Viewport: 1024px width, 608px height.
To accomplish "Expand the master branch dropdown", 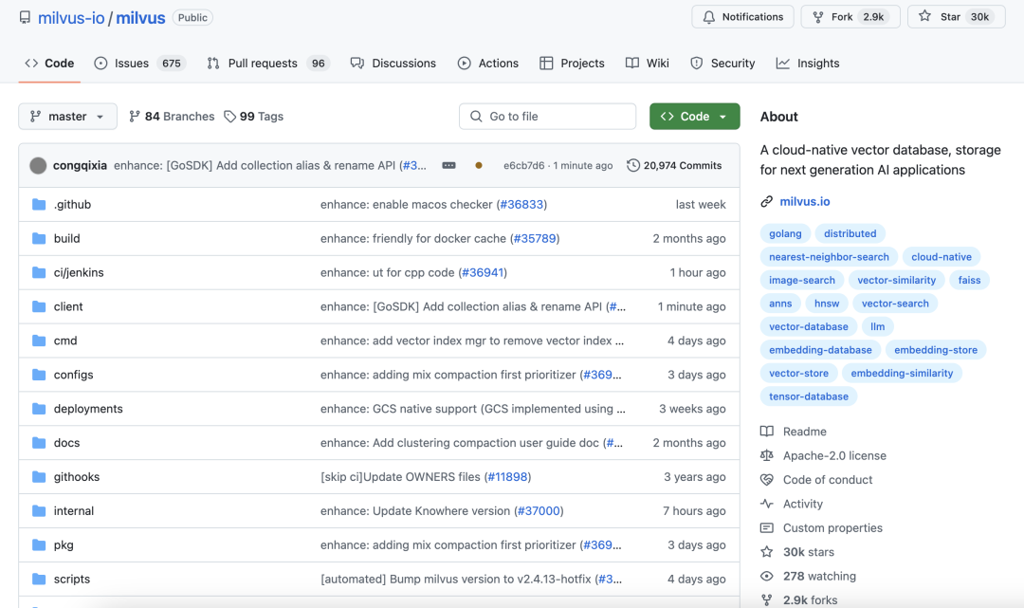I will (x=67, y=117).
